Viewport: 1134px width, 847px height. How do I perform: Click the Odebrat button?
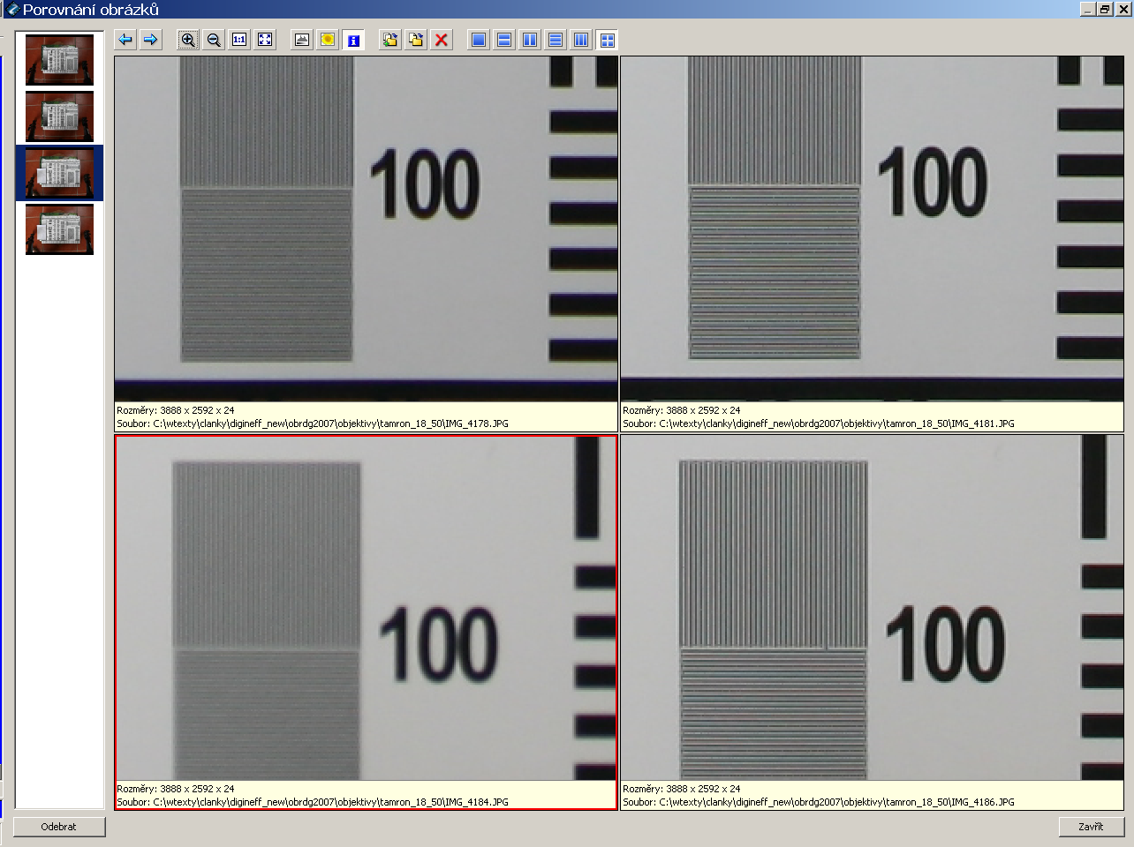point(59,827)
